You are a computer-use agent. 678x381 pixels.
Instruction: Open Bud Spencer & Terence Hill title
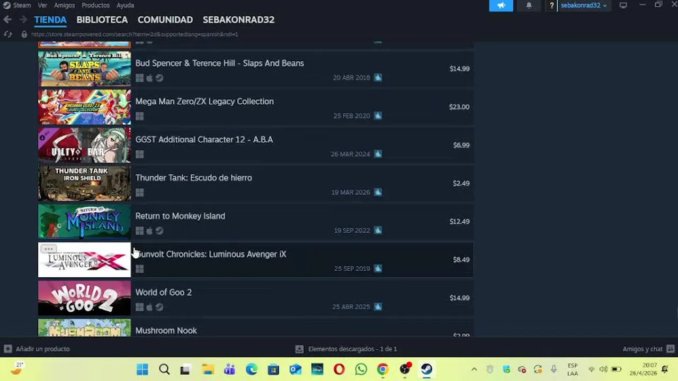point(219,63)
